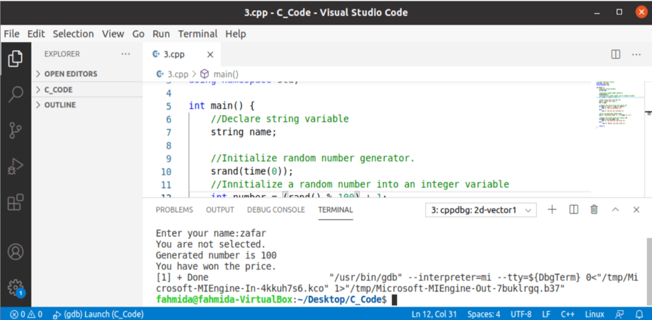
Task: Switch to the TERMINAL panel tab
Action: pyautogui.click(x=335, y=210)
